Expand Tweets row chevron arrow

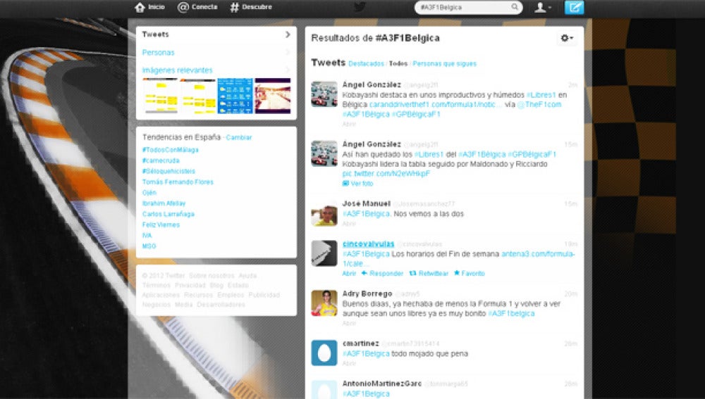(288, 34)
